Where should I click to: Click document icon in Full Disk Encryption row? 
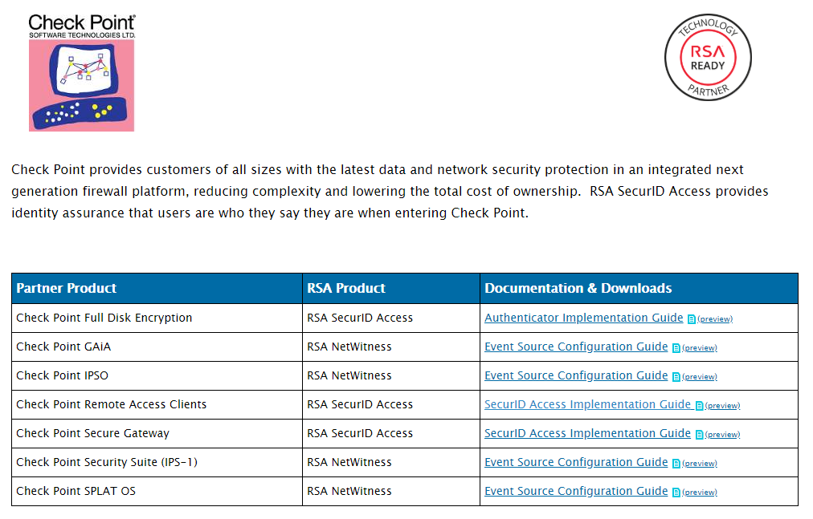click(x=691, y=319)
